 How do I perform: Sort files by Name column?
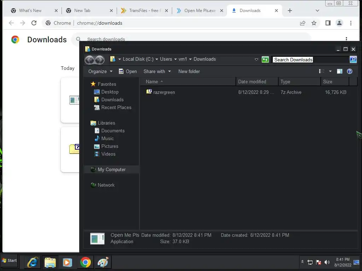188,82
